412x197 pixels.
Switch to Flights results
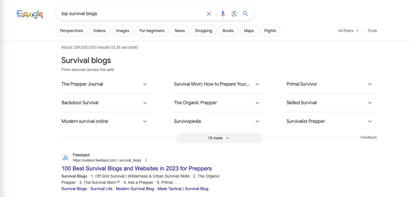pos(270,31)
